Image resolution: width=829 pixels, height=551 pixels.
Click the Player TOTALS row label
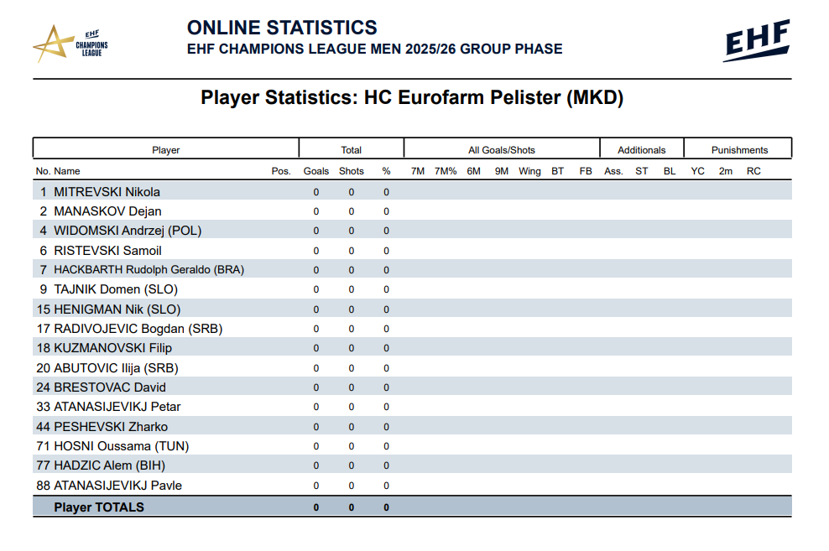pos(99,507)
